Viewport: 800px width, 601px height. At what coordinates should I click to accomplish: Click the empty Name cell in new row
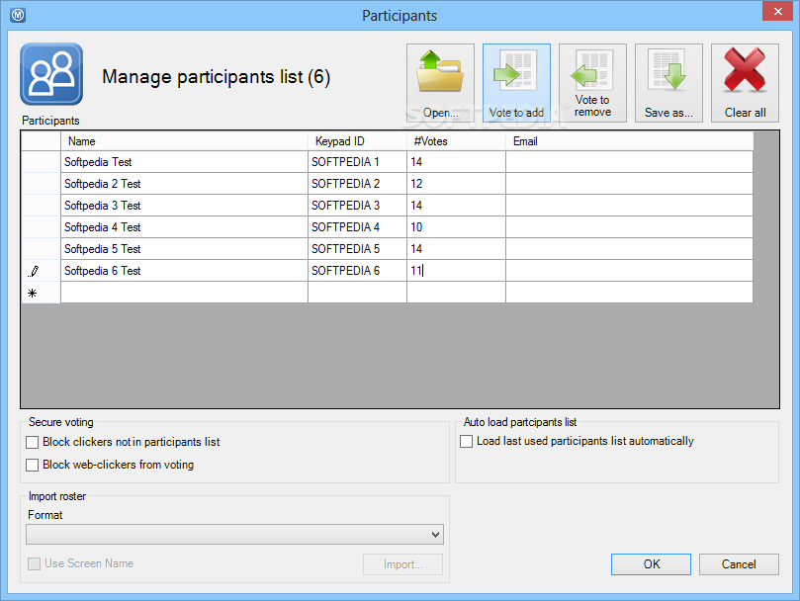click(x=184, y=293)
